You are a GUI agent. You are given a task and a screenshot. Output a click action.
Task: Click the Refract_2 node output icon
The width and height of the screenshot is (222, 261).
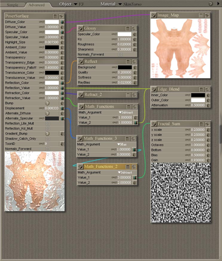coord(81,95)
